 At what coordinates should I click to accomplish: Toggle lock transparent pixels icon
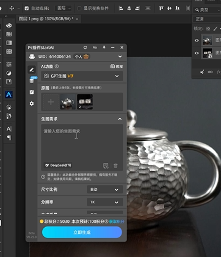point(208,29)
